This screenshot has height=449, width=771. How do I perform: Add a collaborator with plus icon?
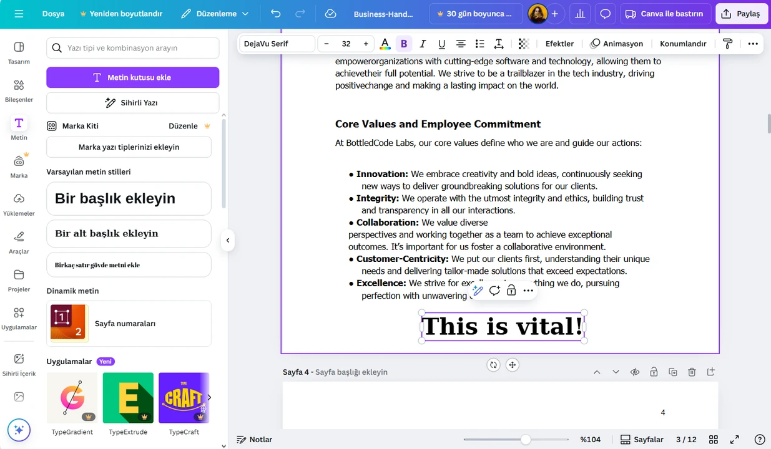click(554, 14)
